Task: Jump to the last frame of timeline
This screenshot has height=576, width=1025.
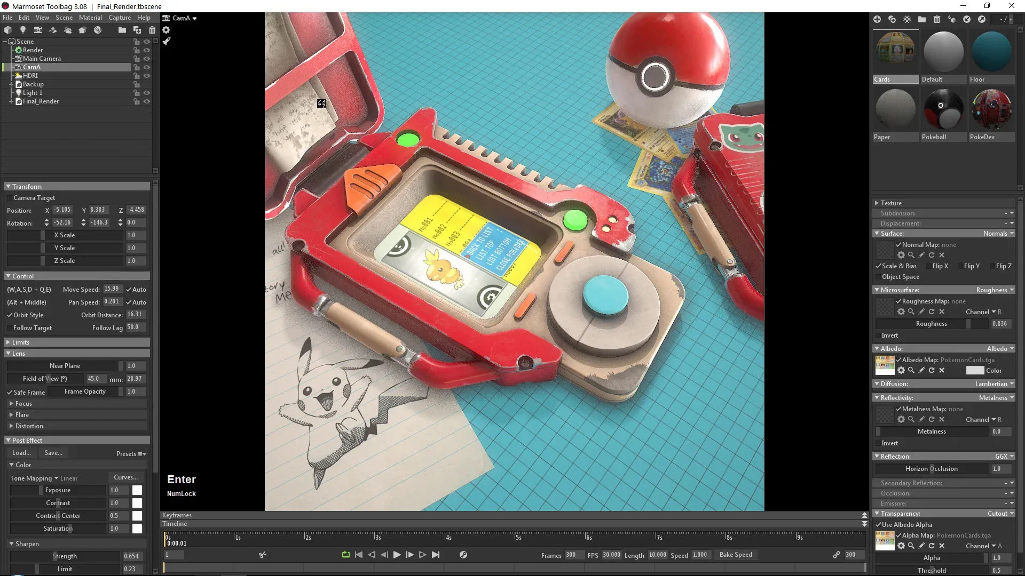Action: (436, 555)
